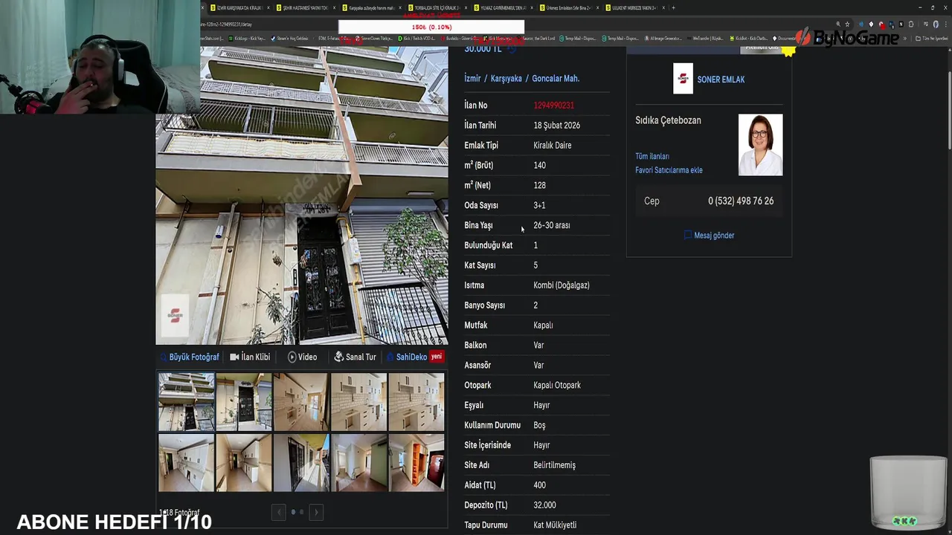This screenshot has width=952, height=535.
Task: Open the Karşıyaka breadcrumb link
Action: click(506, 79)
